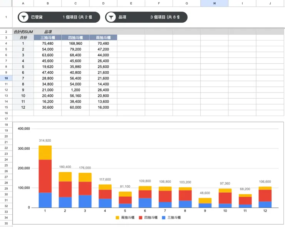Viewport: 285px width, 227px height.
Task: Select column F header
Action: coord(159,3)
